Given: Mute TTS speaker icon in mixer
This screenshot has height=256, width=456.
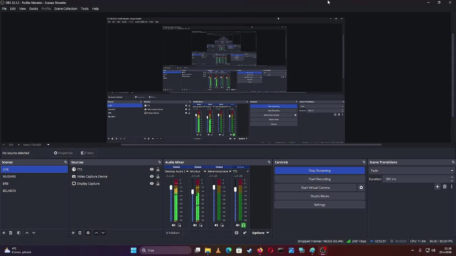Looking at the screenshot, I should [238, 225].
